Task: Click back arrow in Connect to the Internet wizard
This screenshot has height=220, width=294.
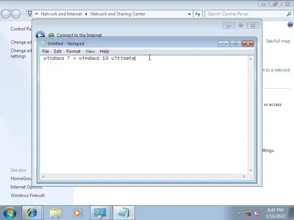Action: click(40, 35)
